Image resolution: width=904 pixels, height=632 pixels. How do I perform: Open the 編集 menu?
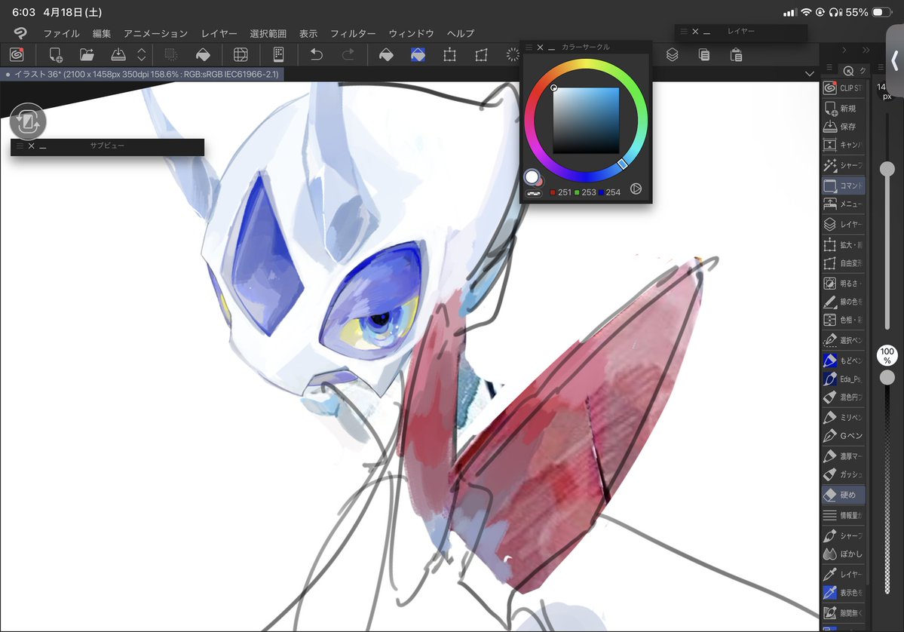tap(102, 33)
